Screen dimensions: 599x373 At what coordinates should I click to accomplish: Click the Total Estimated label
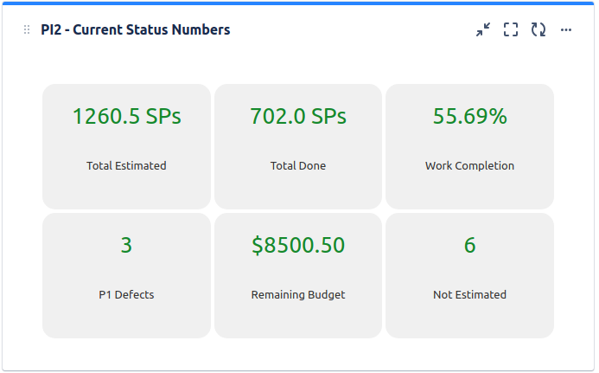click(x=126, y=165)
